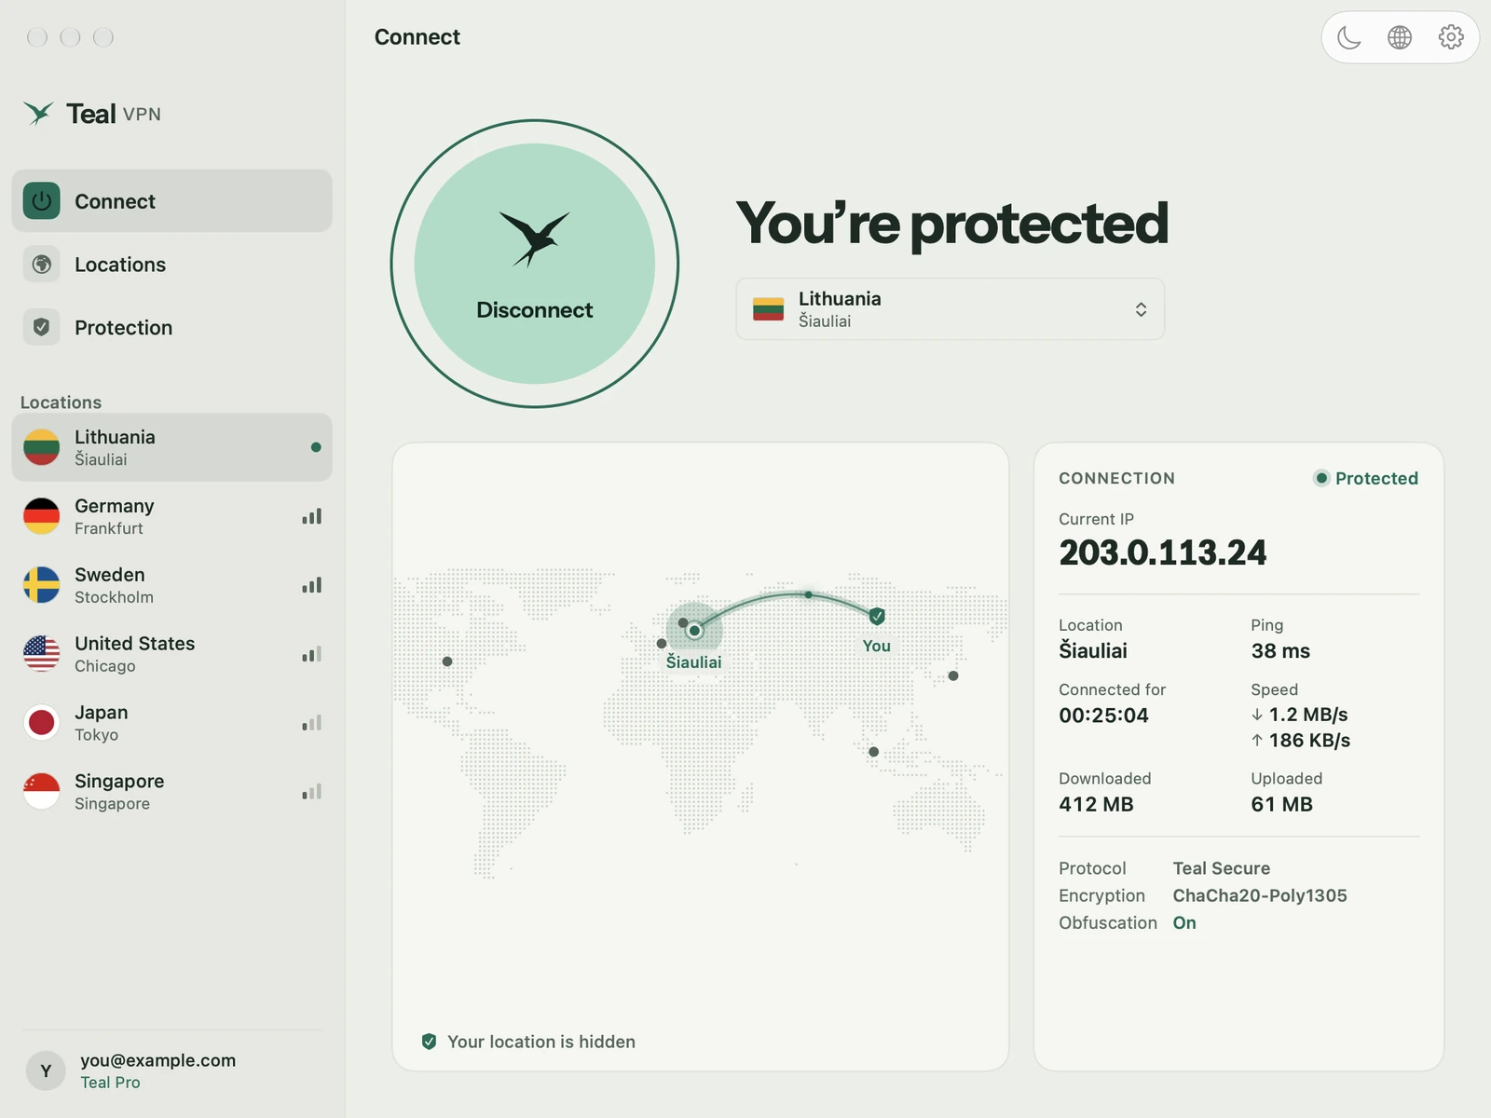Switch to dark mode with moon icon
This screenshot has width=1491, height=1118.
(1349, 37)
